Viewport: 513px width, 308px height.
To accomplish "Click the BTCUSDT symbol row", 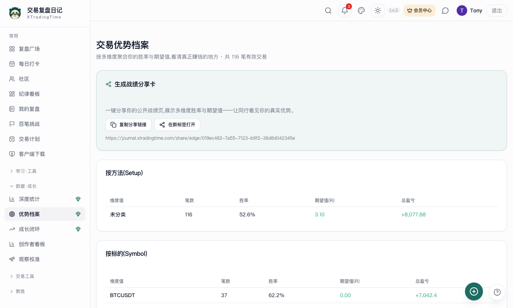I will pos(302,295).
